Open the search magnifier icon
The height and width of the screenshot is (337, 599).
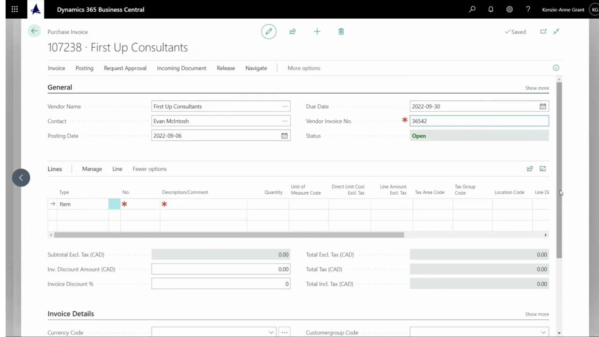coord(472,9)
